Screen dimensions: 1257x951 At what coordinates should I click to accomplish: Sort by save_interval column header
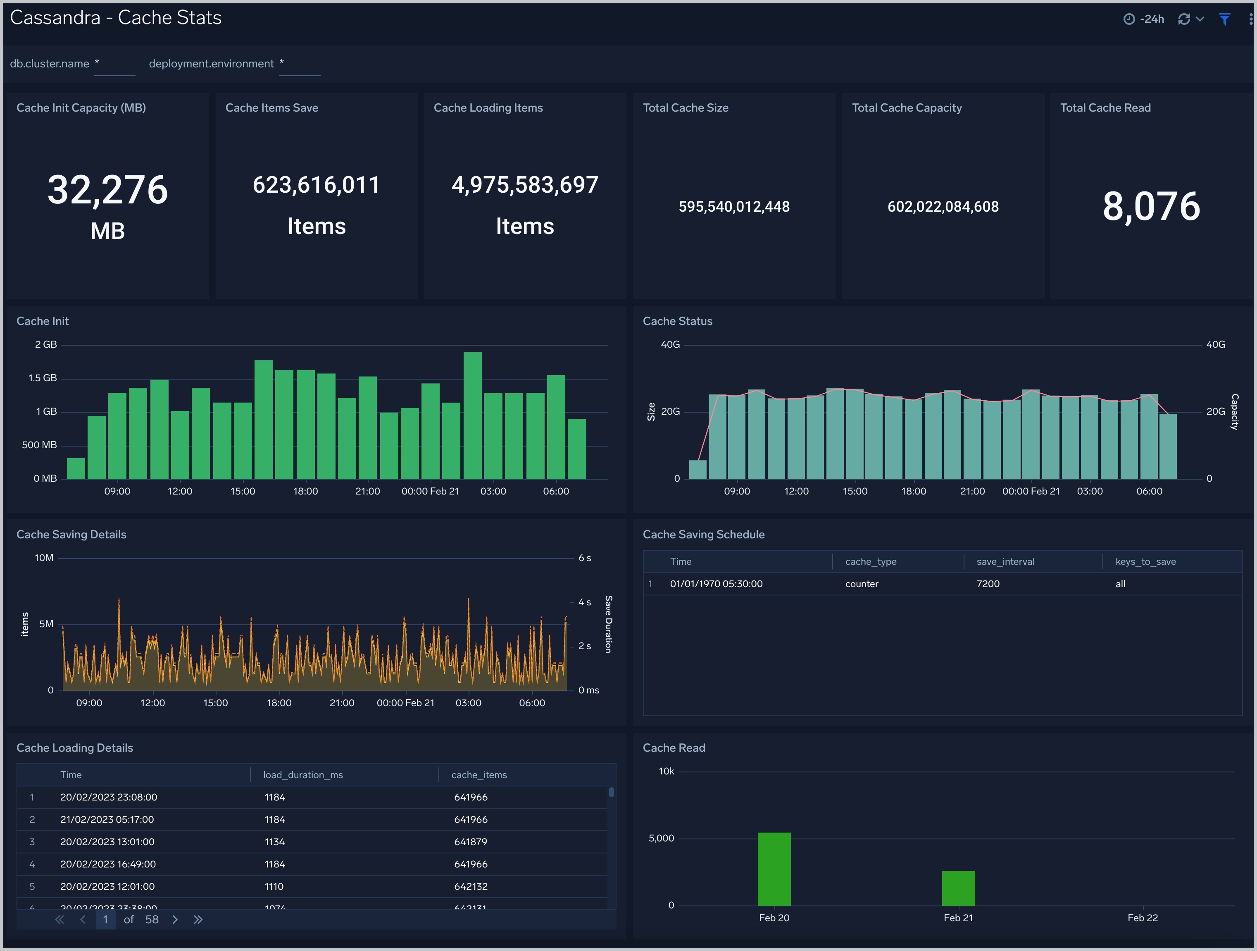click(1005, 562)
